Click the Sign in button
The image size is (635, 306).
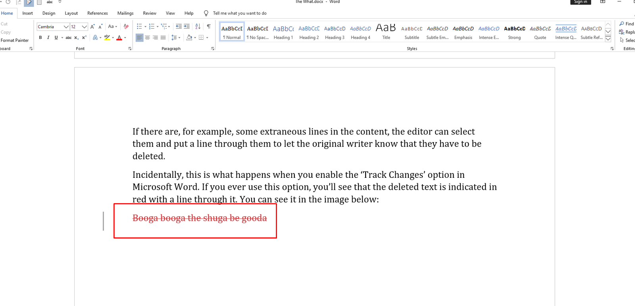point(581,2)
